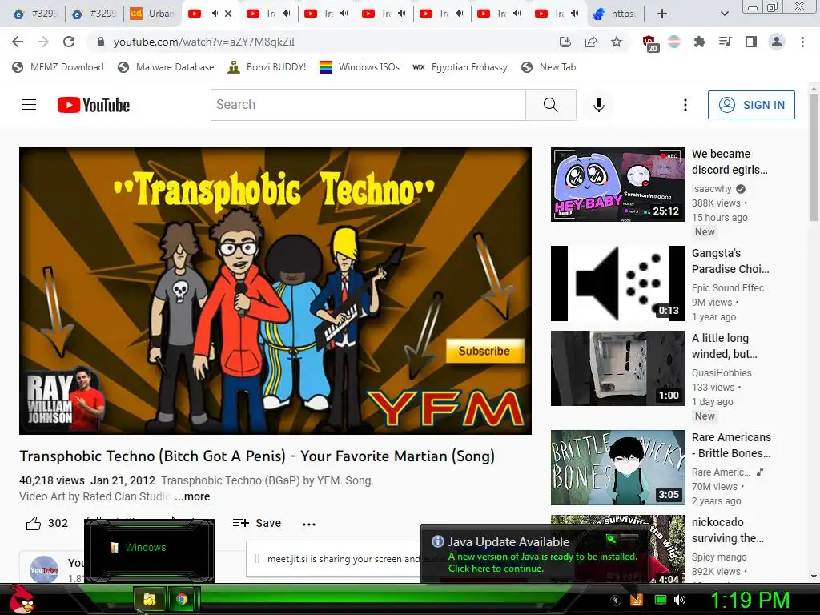Click the forward navigation arrow
The height and width of the screenshot is (615, 820).
tap(43, 42)
